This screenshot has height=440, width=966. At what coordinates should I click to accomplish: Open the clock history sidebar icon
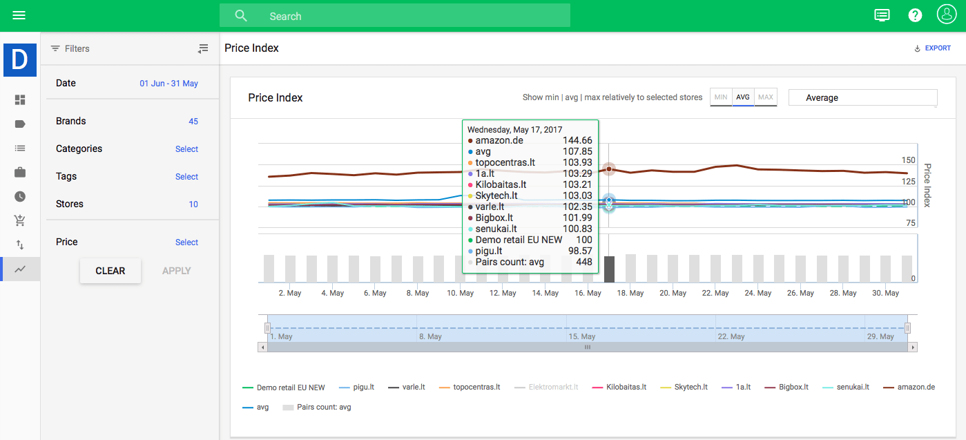[x=20, y=196]
